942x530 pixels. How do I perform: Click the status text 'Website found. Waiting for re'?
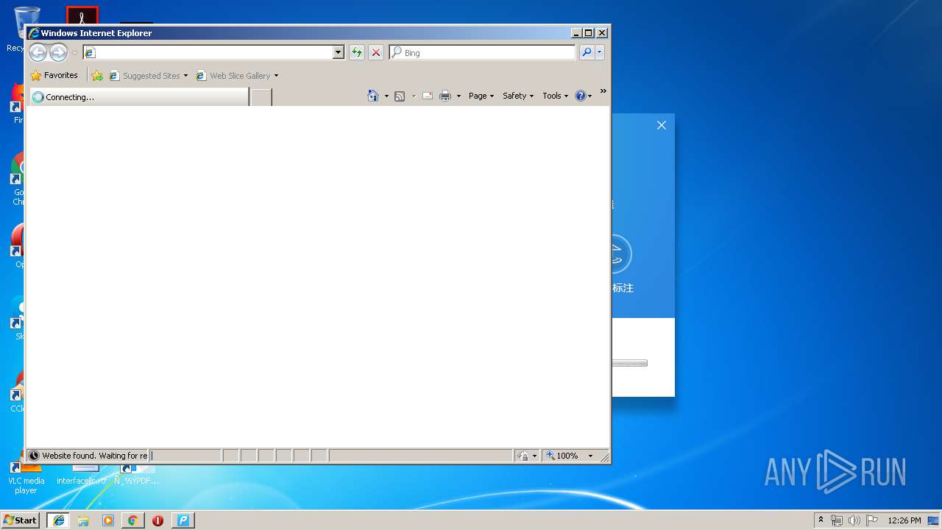point(95,456)
